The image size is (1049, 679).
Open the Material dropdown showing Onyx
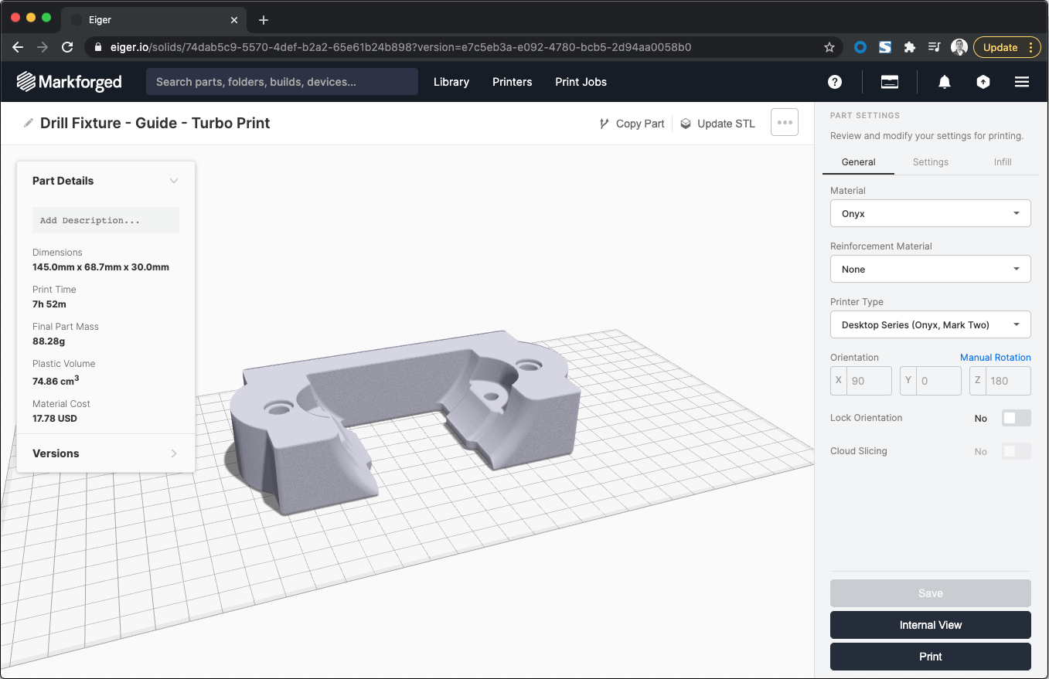[931, 213]
